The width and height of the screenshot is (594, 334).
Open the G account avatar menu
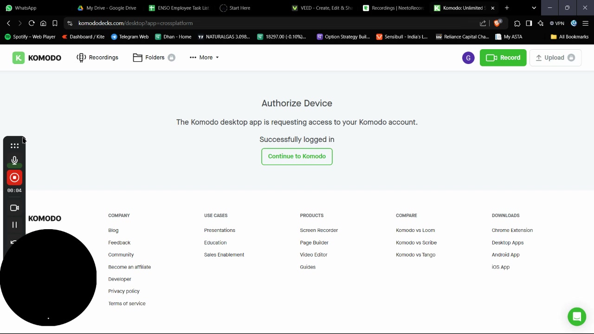point(468,58)
